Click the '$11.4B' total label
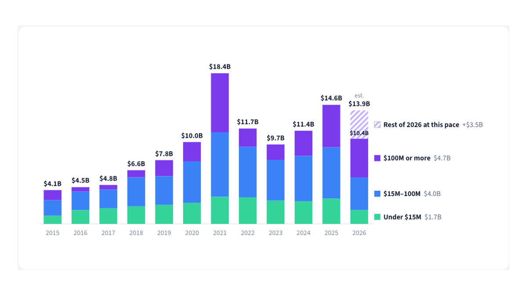 (303, 124)
